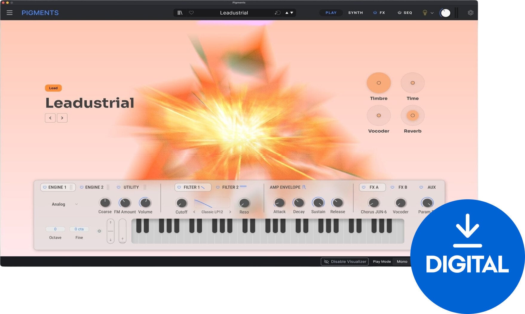Screen dimensions: 525x314
Task: Click the light bulb sound design tips icon
Action: [x=425, y=13]
